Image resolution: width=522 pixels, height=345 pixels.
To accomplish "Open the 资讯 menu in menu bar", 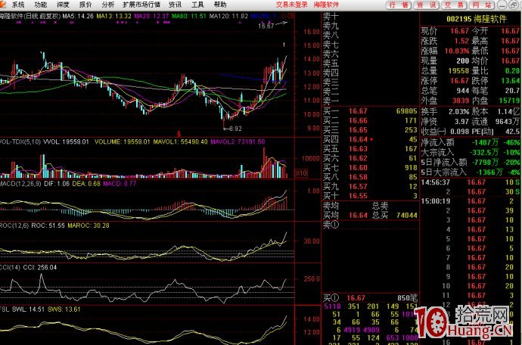I will pos(175,5).
